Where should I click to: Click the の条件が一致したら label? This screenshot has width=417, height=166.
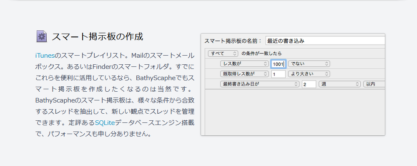tap(261, 54)
